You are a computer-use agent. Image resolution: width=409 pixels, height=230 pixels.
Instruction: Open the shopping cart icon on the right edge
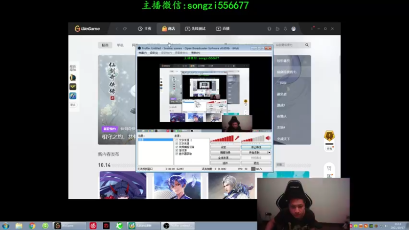[x=329, y=168]
